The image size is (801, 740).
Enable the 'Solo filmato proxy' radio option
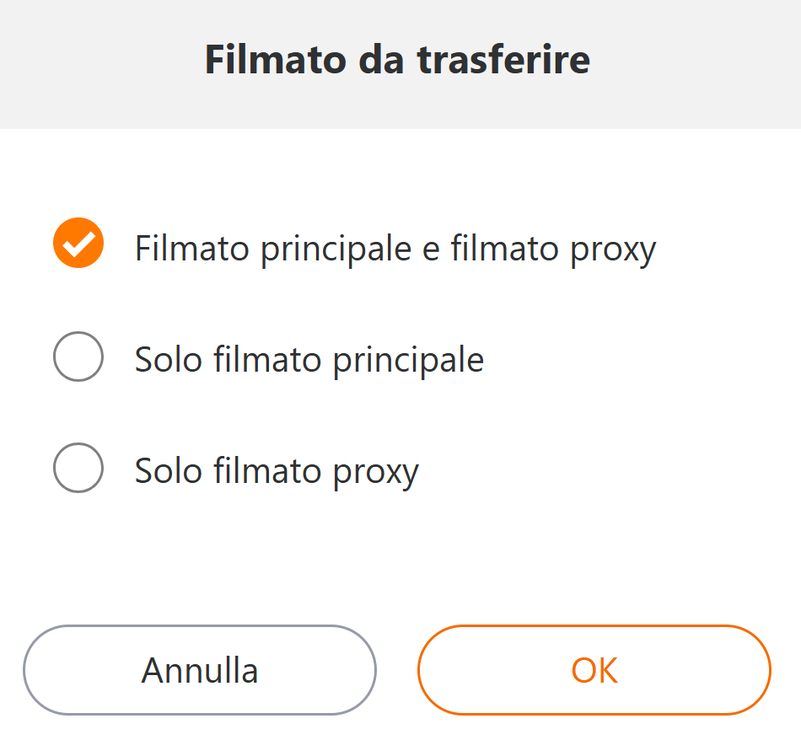(78, 467)
